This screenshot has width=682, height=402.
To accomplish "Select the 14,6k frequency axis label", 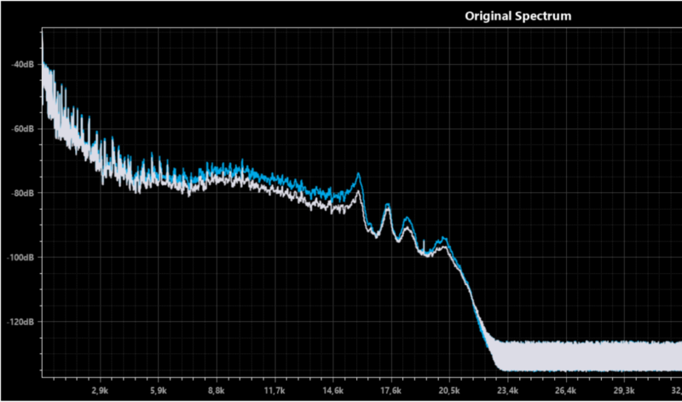I will 333,390.
